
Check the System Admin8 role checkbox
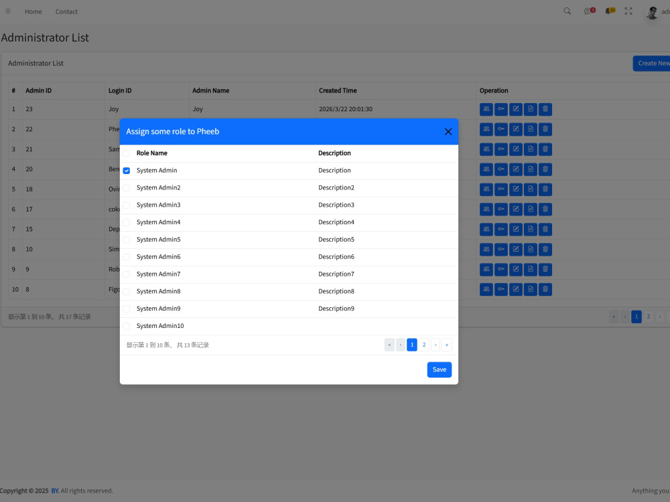(x=127, y=292)
